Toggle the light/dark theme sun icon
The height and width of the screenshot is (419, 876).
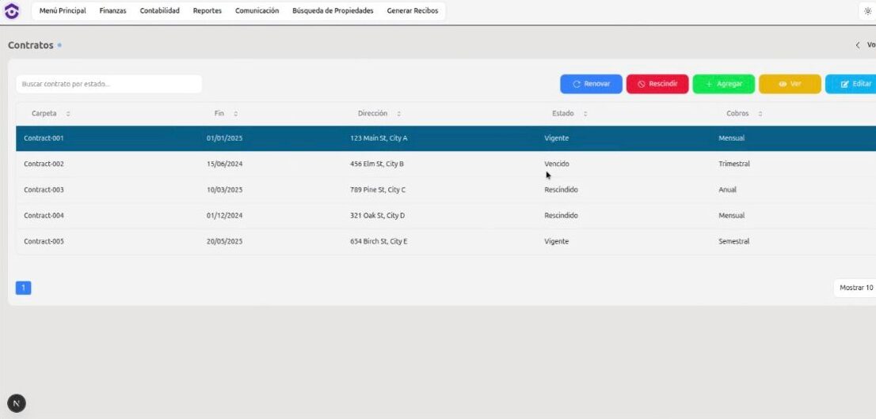pyautogui.click(x=867, y=11)
